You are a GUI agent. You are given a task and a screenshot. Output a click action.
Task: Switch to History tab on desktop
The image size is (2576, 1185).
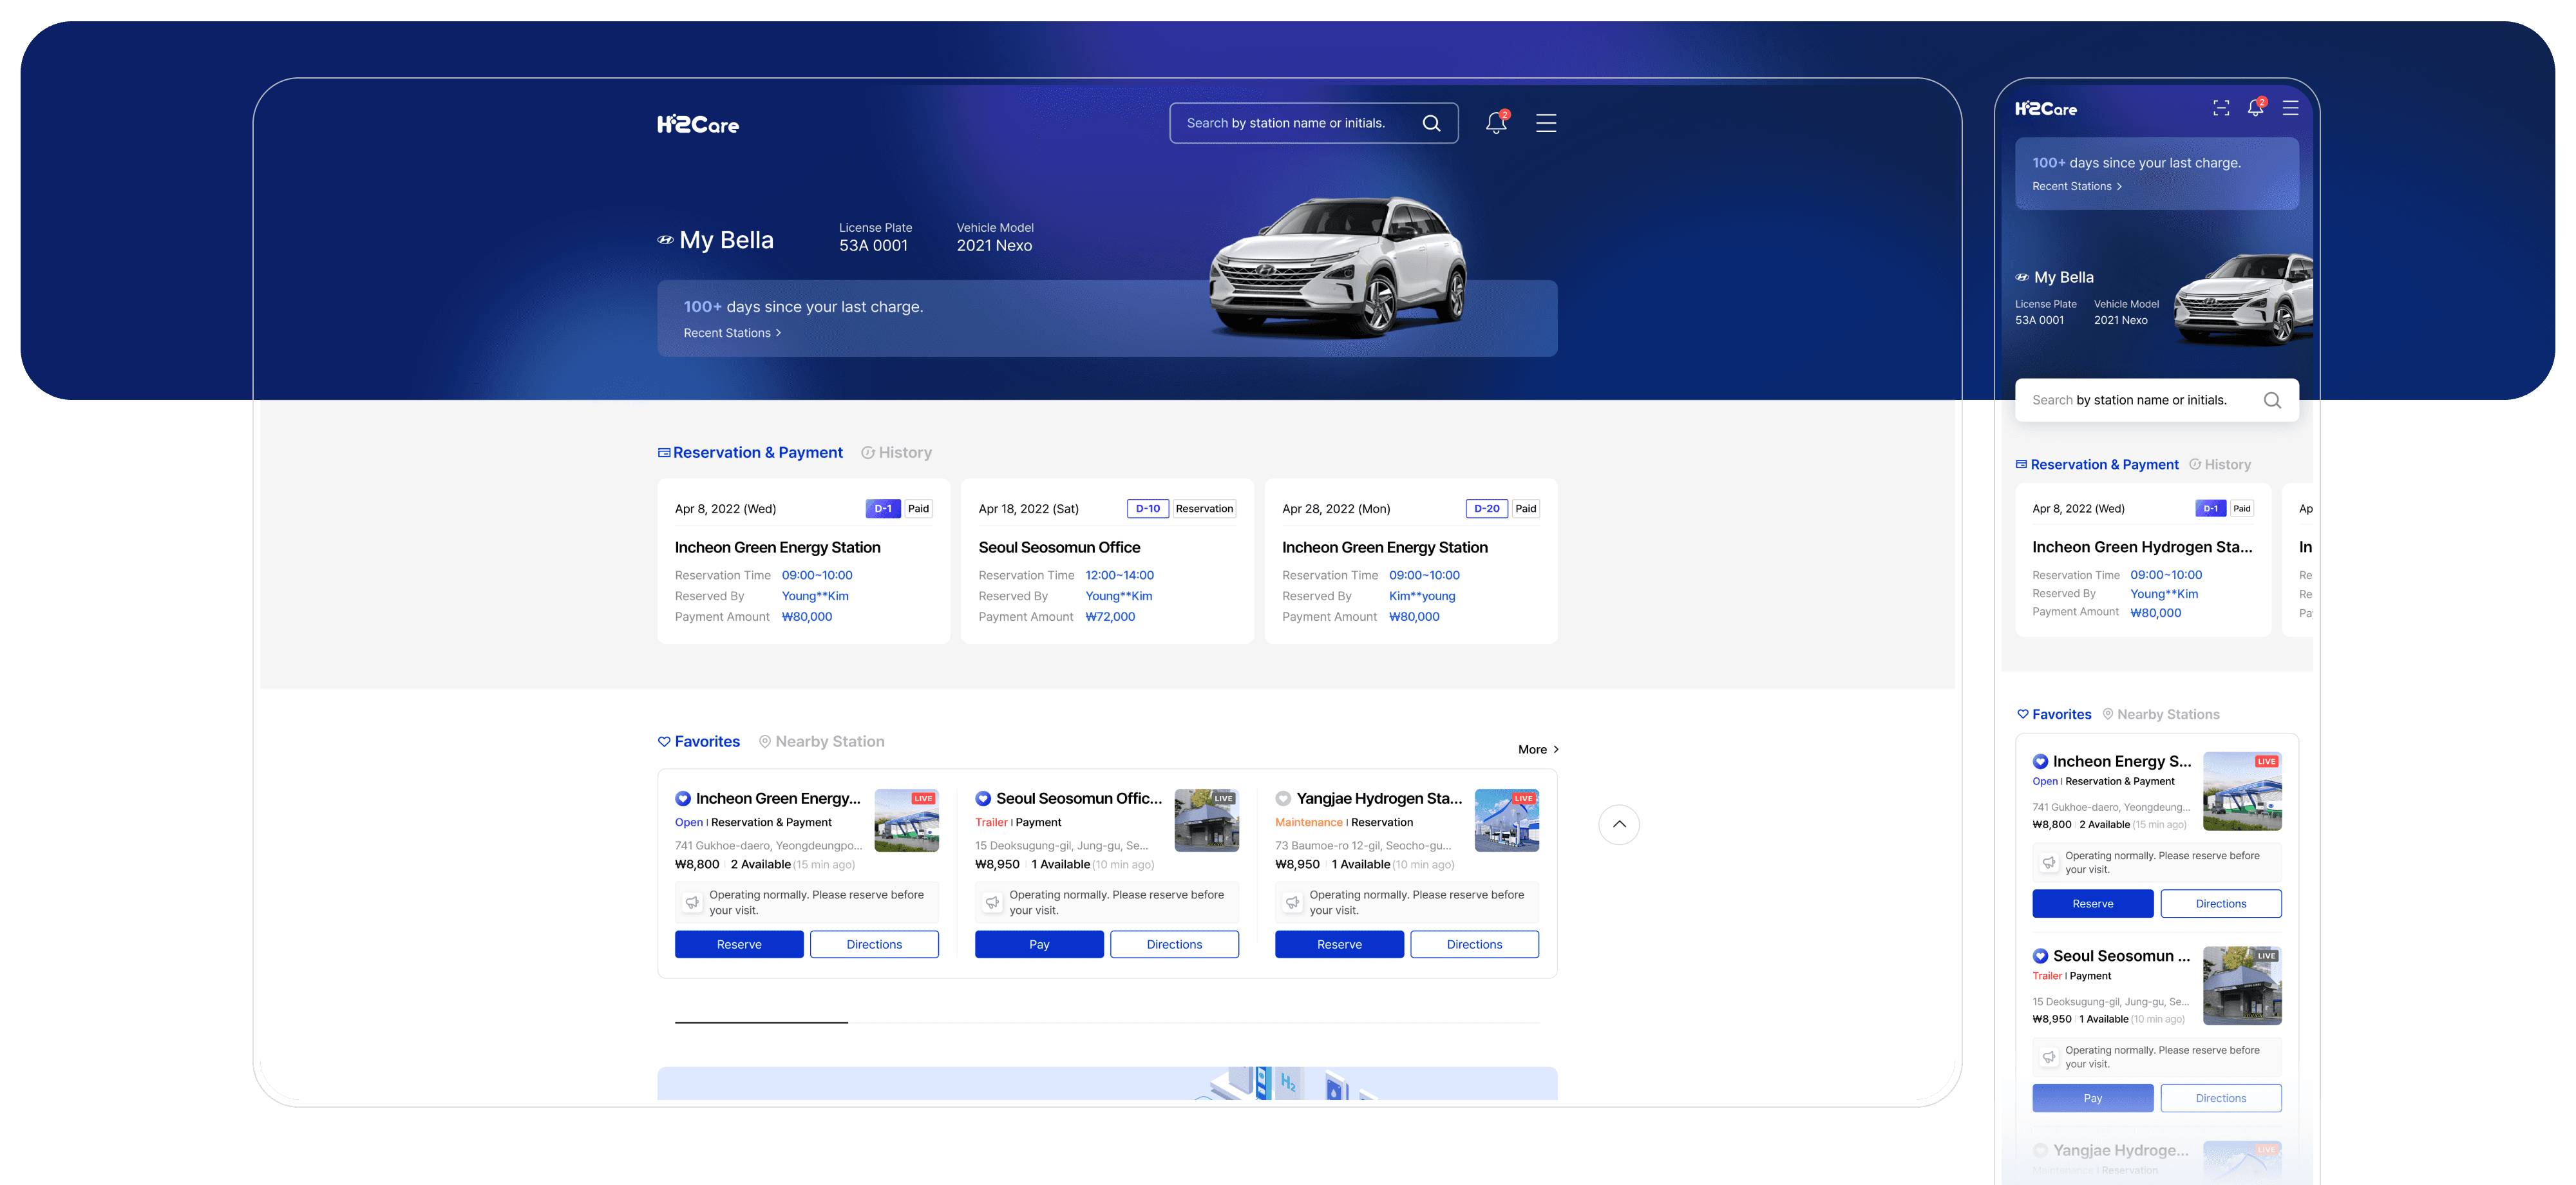click(x=896, y=453)
